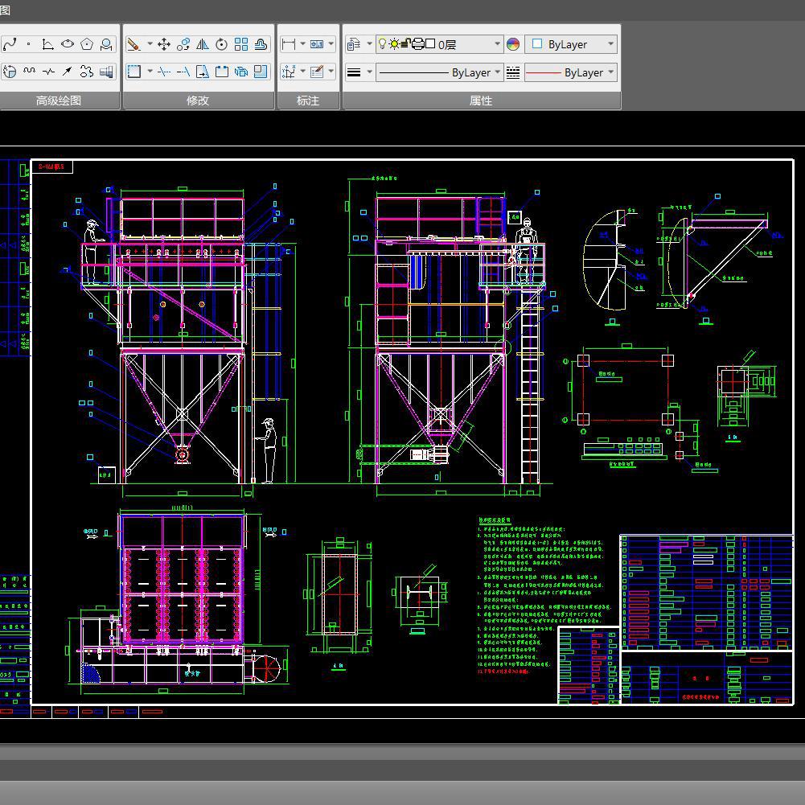The image size is (805, 805).
Task: Toggle the layer freeze sun icon
Action: [x=393, y=44]
